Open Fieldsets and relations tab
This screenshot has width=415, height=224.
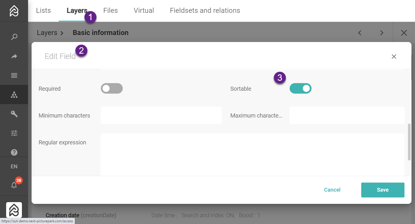[x=205, y=10]
